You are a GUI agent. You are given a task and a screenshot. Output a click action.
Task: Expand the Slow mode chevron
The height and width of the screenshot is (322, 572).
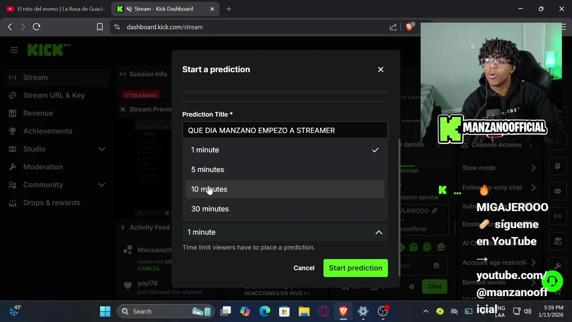click(533, 168)
